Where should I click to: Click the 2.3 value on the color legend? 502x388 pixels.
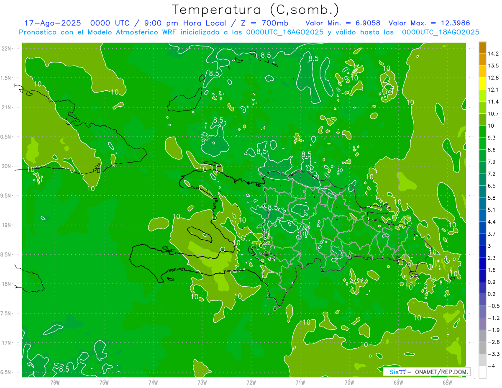492,258
